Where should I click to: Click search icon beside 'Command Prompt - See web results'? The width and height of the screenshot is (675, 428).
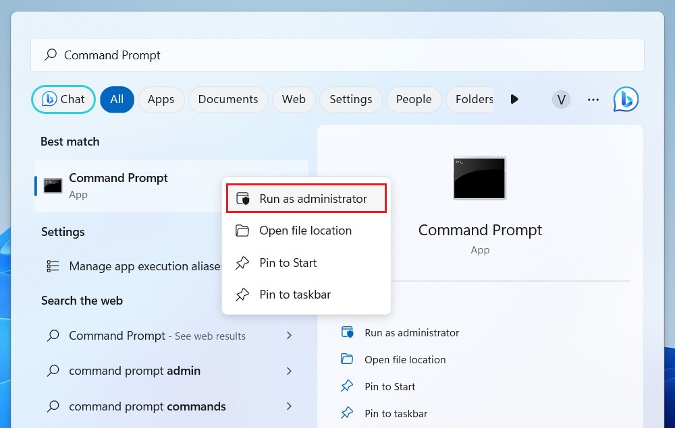[53, 335]
